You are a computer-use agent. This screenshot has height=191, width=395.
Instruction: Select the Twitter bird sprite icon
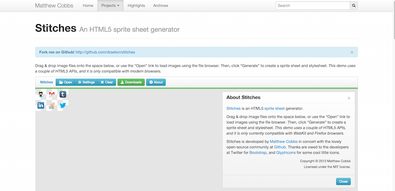[x=63, y=106]
